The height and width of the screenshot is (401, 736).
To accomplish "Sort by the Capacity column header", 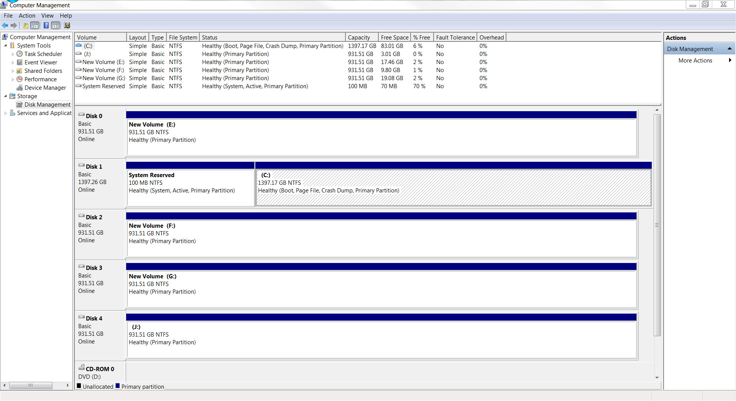I will click(x=362, y=37).
